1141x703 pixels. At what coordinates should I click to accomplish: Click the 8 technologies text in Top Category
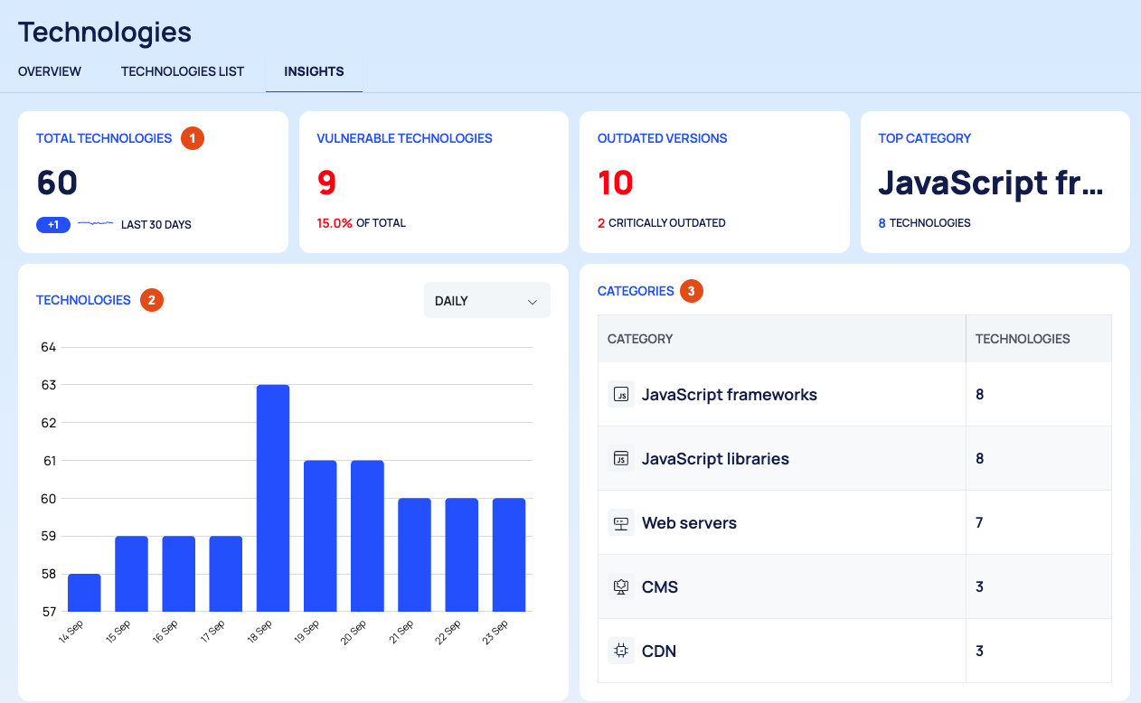(x=924, y=222)
